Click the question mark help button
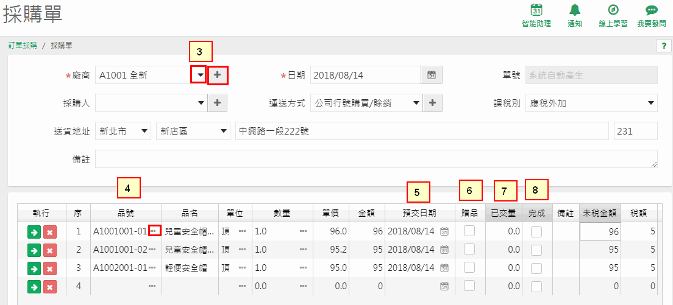 pyautogui.click(x=664, y=46)
